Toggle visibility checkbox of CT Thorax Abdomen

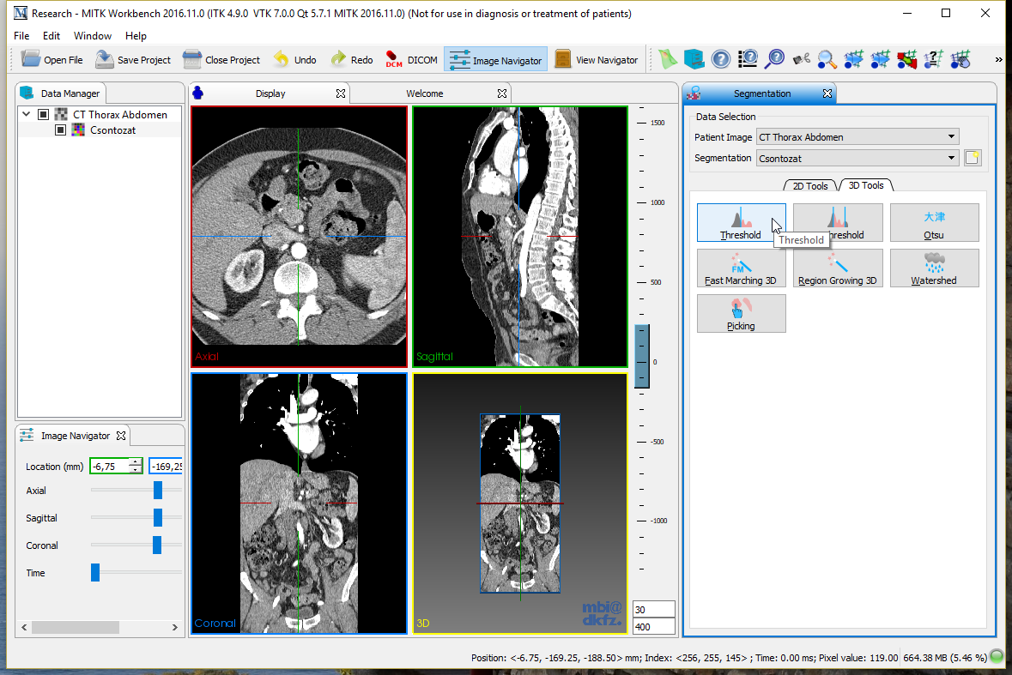[43, 114]
